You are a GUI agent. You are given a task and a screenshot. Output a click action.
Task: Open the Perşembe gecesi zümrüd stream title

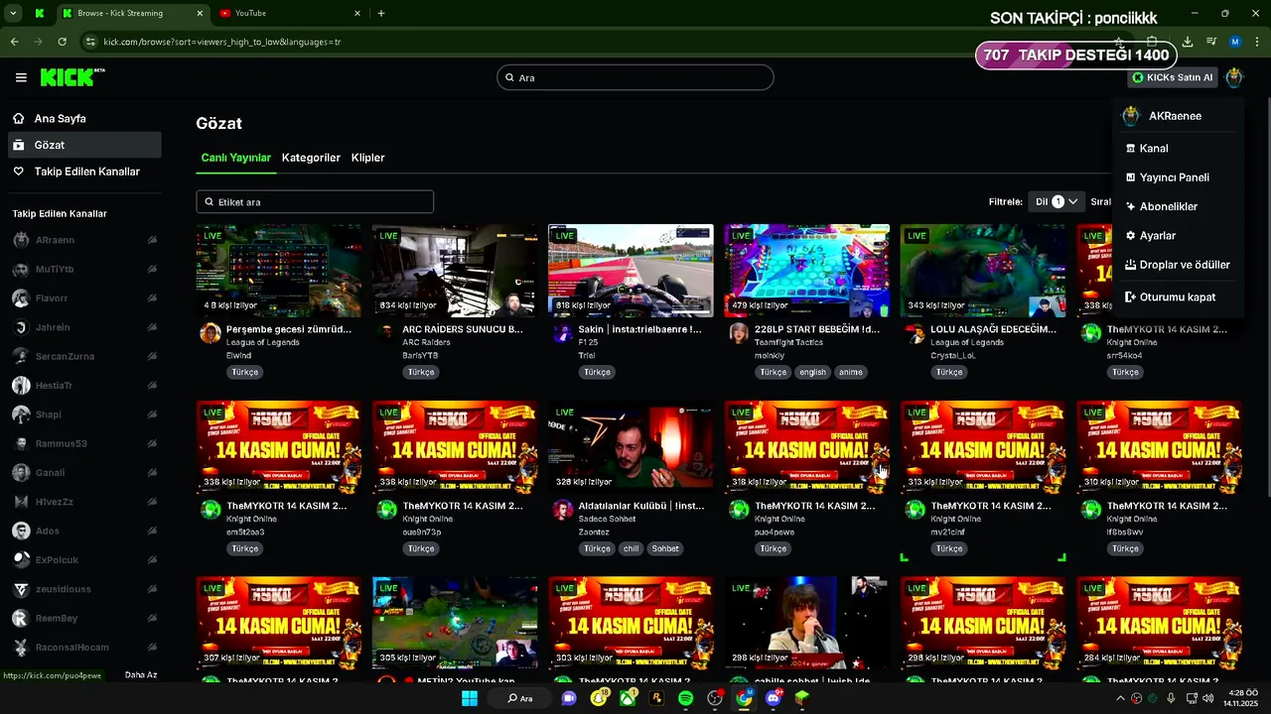pos(289,329)
